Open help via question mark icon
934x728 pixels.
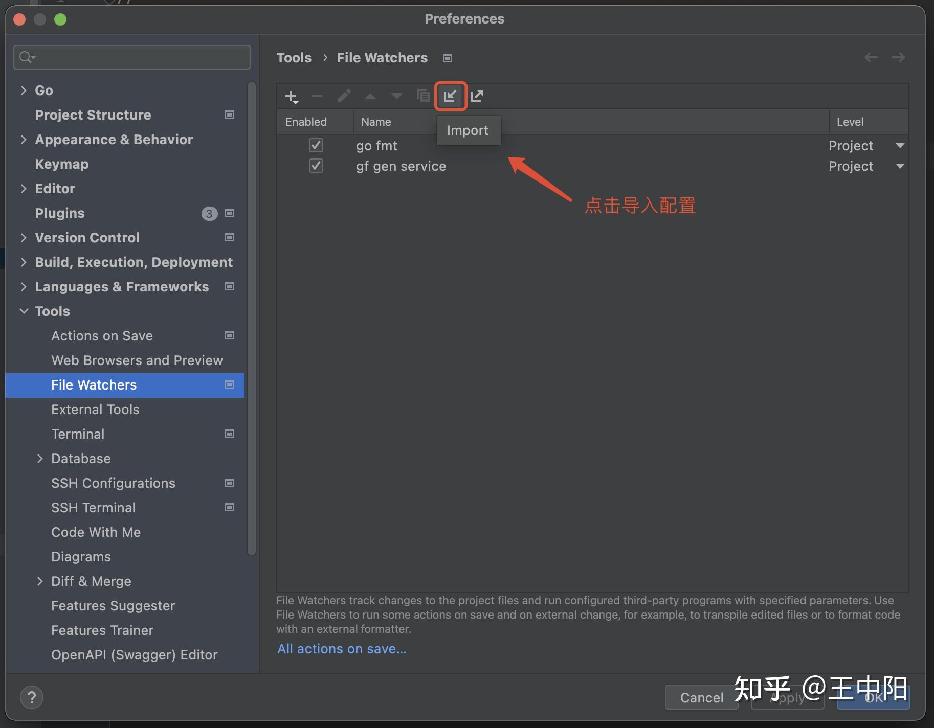32,697
